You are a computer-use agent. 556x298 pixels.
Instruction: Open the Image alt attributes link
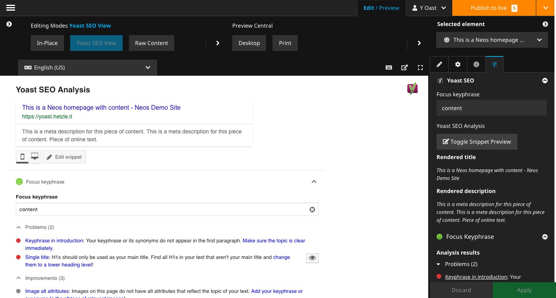click(x=47, y=291)
